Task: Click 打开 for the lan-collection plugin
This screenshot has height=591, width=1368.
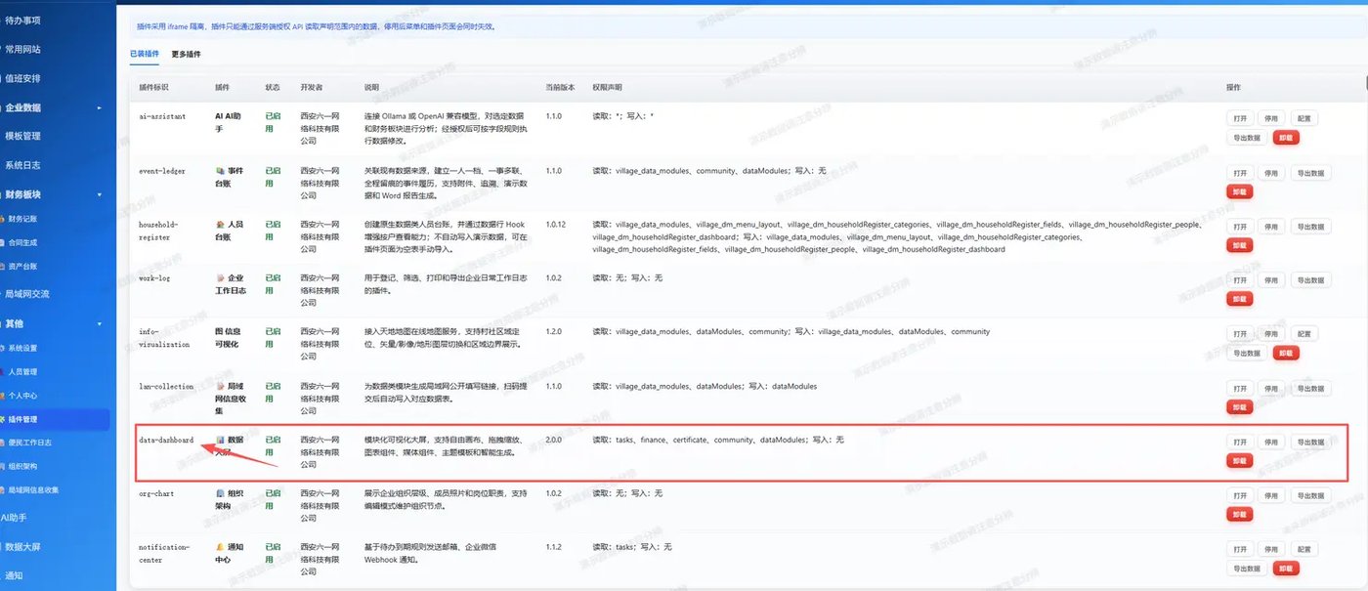Action: (1240, 389)
